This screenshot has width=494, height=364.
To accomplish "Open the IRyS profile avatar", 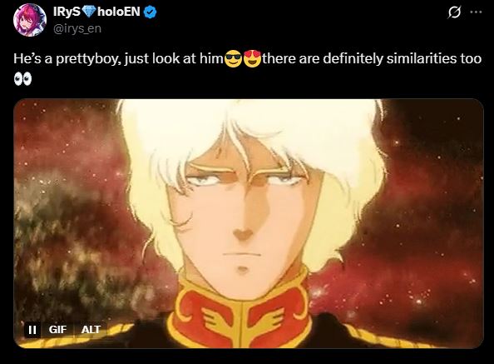I will tap(30, 20).
